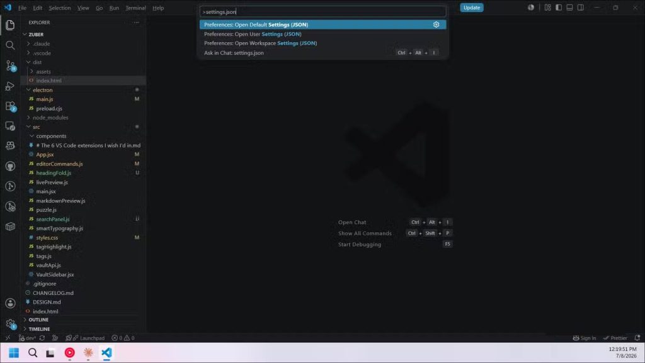Open the Edit menu
Screen dimensions: 645x363
point(37,8)
